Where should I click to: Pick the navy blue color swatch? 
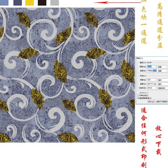pyautogui.click(x=18, y=3)
